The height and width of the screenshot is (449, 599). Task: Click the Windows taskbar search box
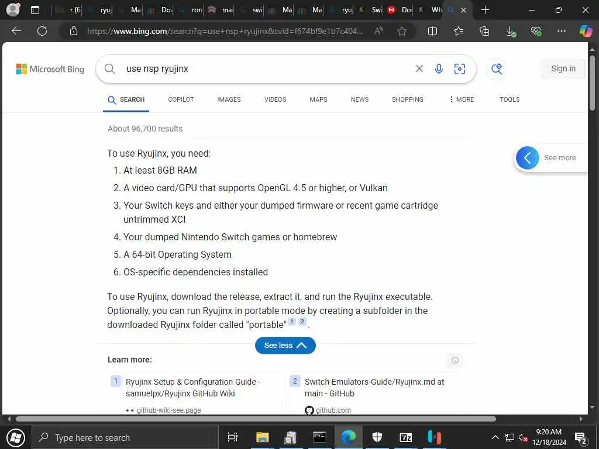125,437
